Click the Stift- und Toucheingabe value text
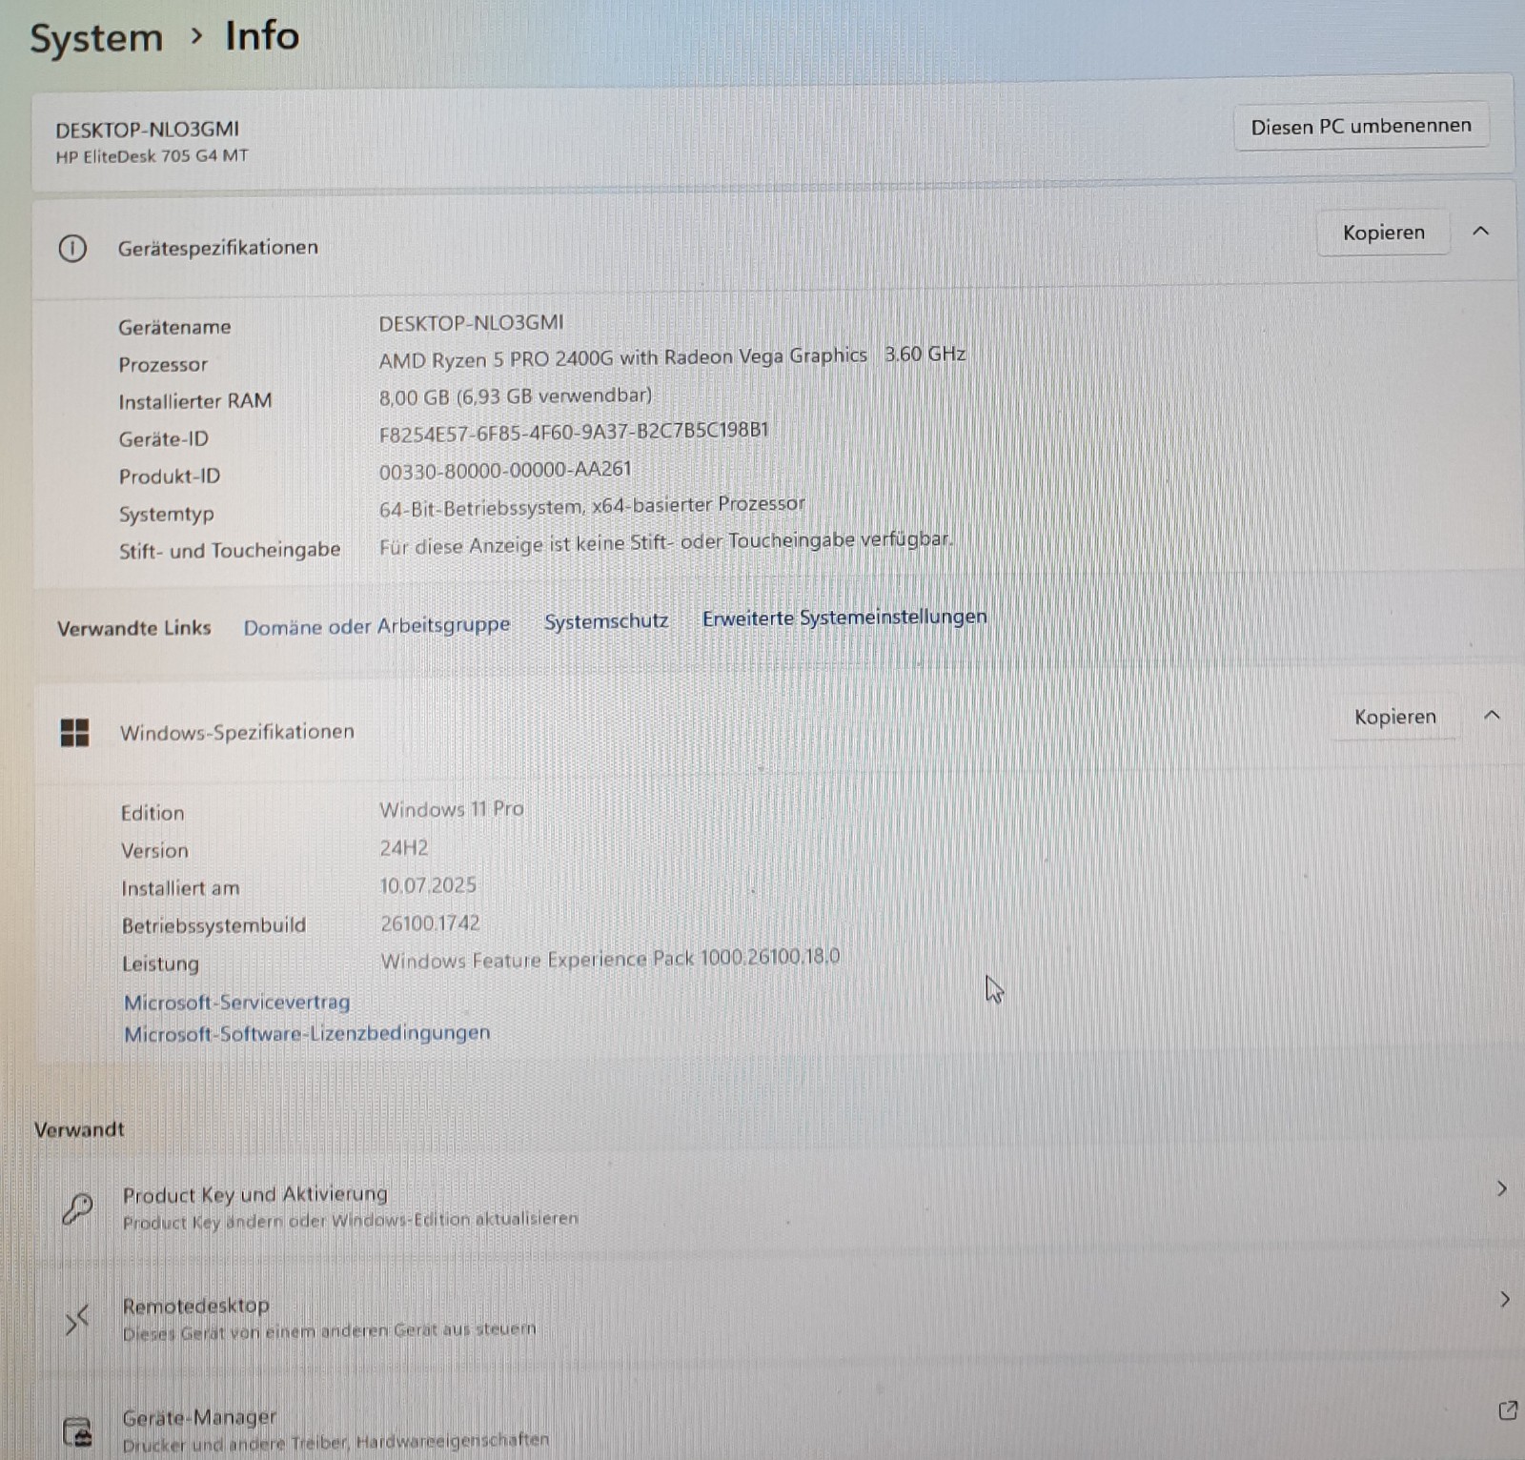 point(665,543)
